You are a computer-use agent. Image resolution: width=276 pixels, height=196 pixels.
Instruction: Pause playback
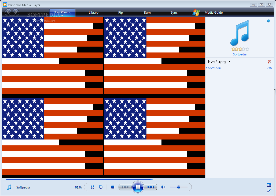pyautogui.click(x=138, y=187)
